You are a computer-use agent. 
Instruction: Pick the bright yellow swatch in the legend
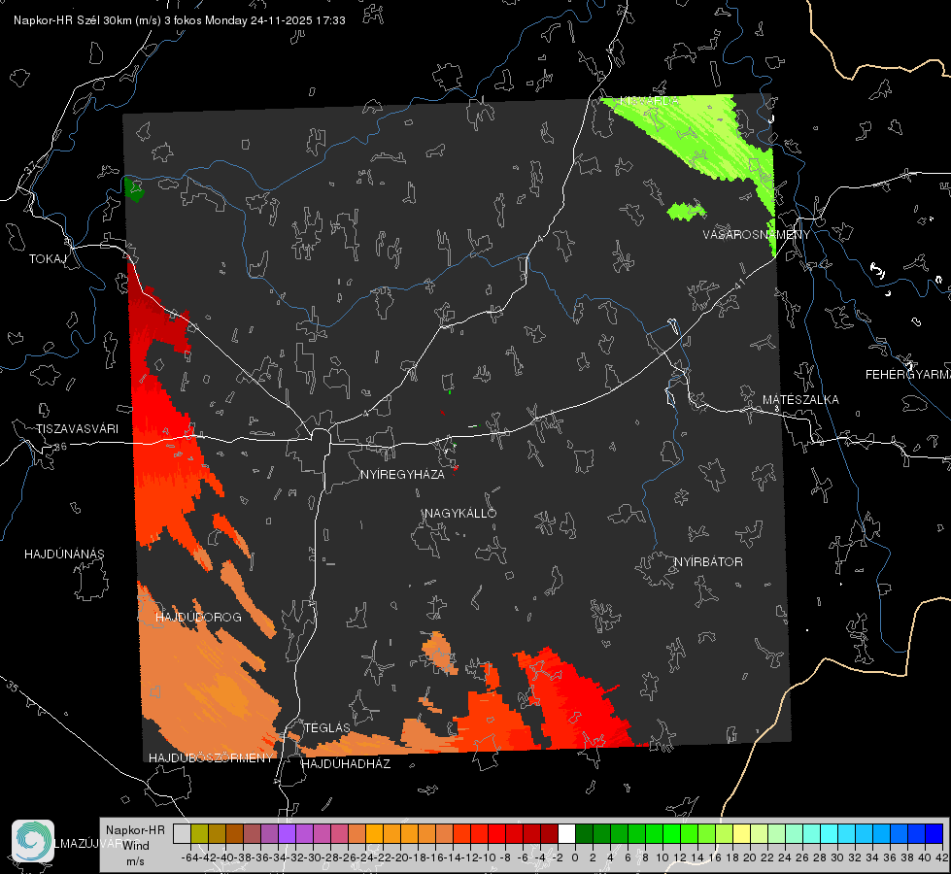742,834
